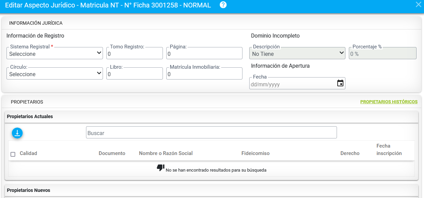Click the Dominio Incompleto heading
The image size is (424, 198).
pyautogui.click(x=275, y=36)
